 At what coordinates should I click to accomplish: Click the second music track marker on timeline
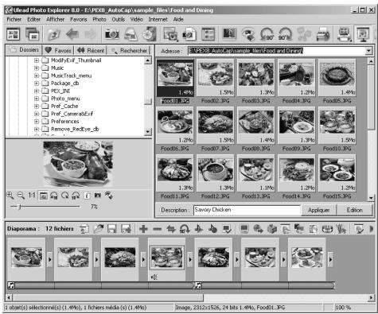pyautogui.click(x=198, y=285)
